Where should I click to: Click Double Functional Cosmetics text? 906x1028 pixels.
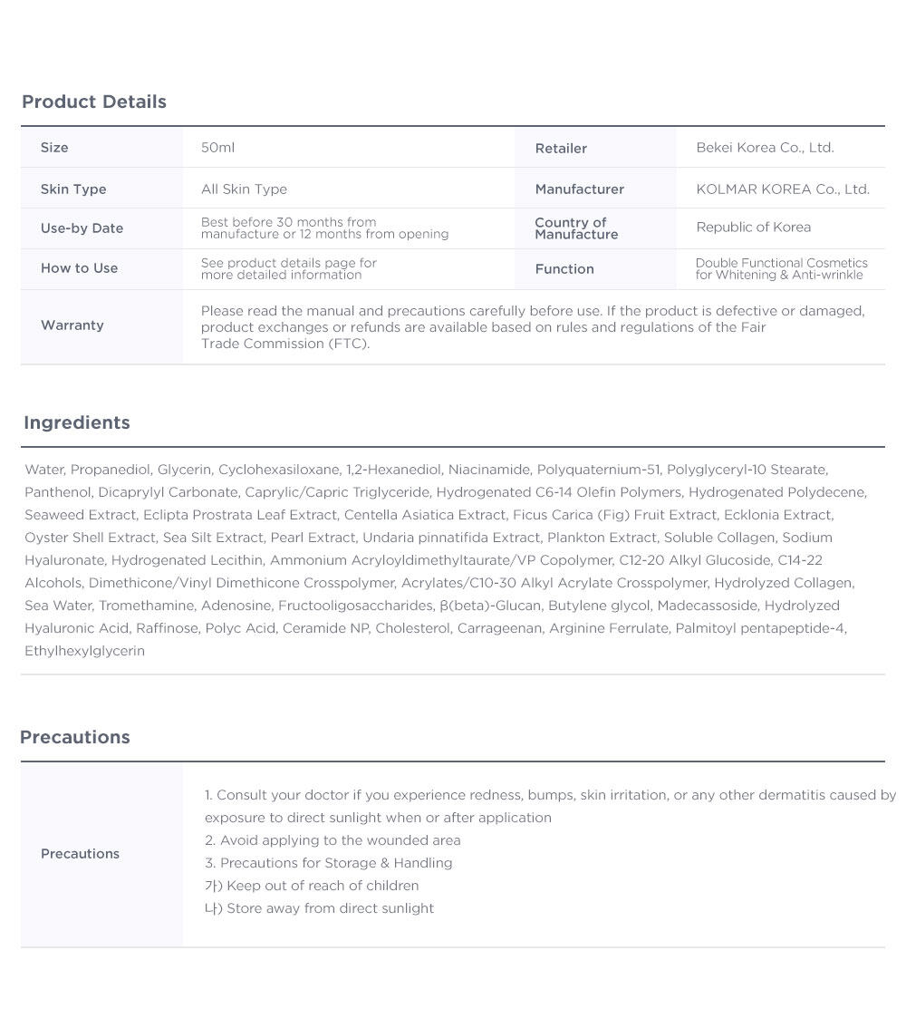tap(782, 263)
